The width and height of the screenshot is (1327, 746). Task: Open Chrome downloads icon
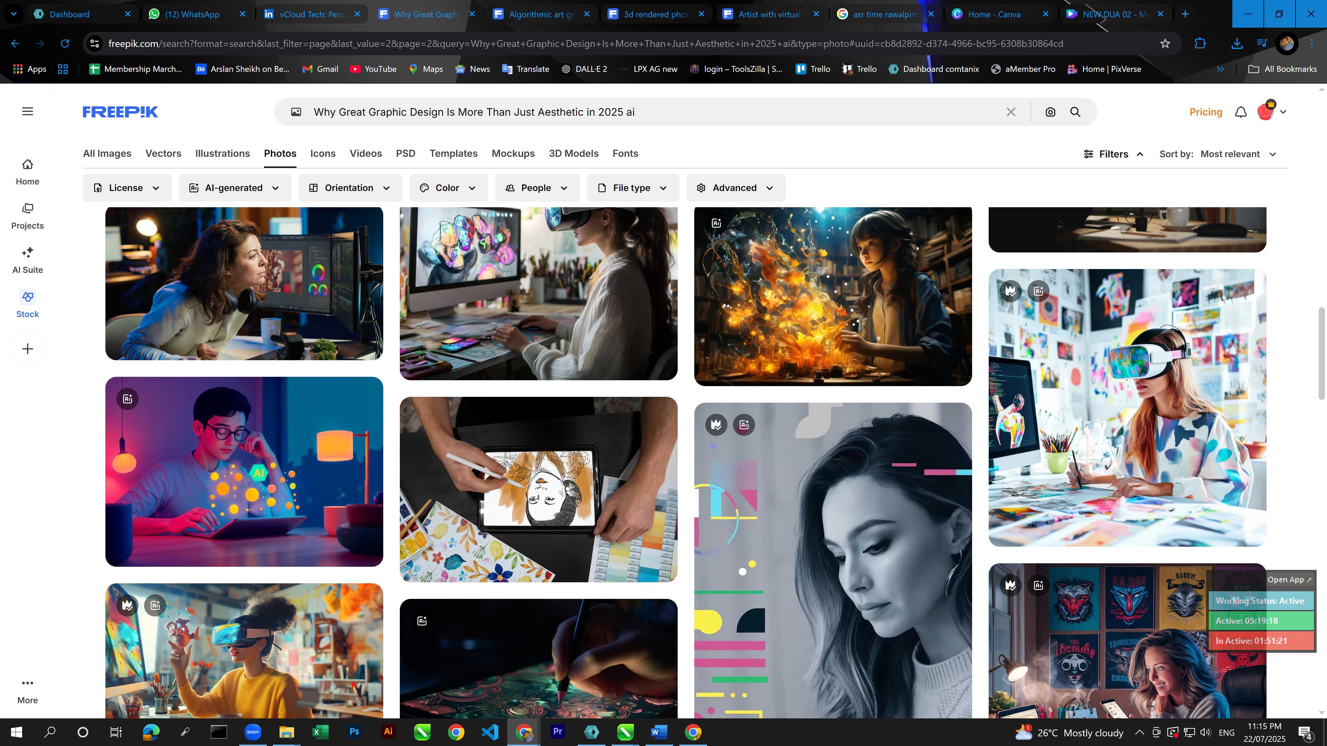point(1237,44)
